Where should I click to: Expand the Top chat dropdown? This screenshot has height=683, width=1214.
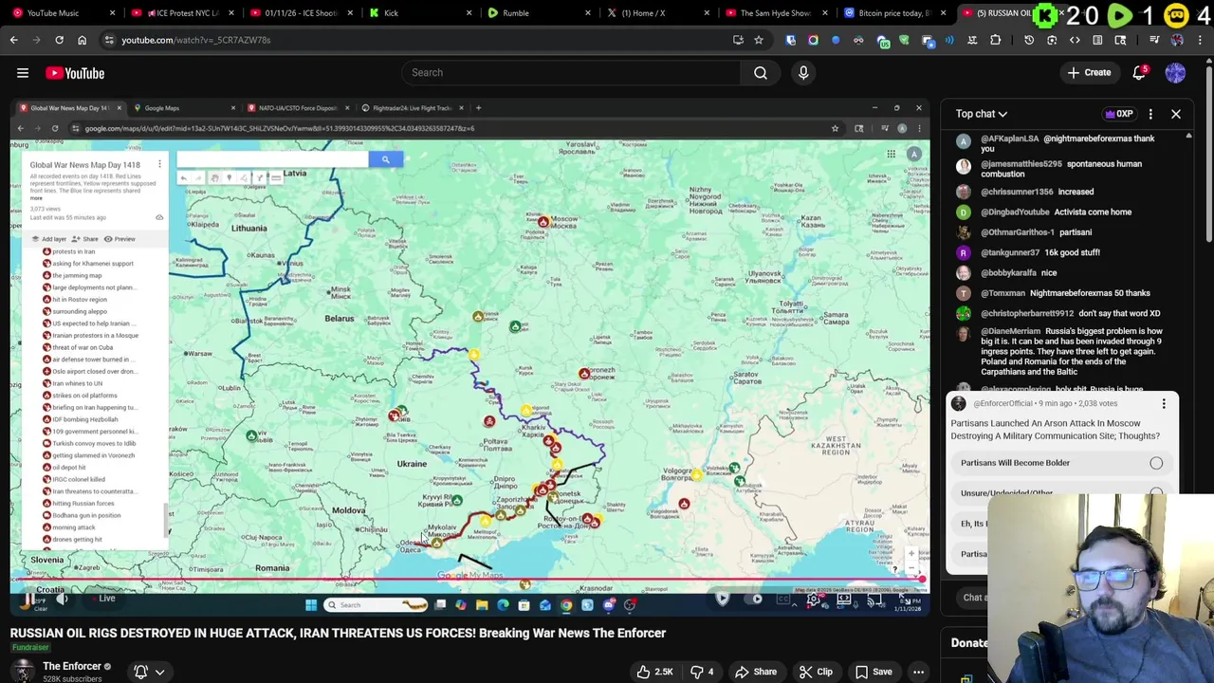tap(982, 114)
